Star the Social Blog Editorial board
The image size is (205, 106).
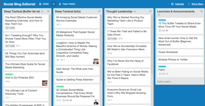point(54,4)
